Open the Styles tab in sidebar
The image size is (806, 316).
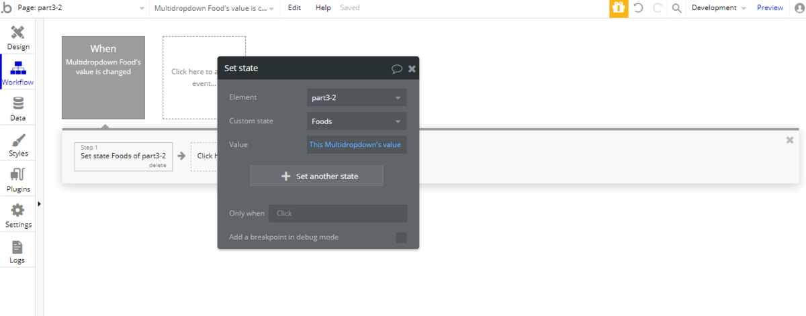18,144
